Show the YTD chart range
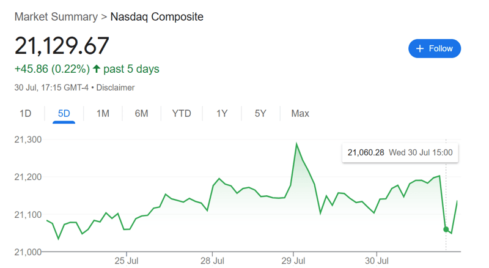 tap(182, 113)
